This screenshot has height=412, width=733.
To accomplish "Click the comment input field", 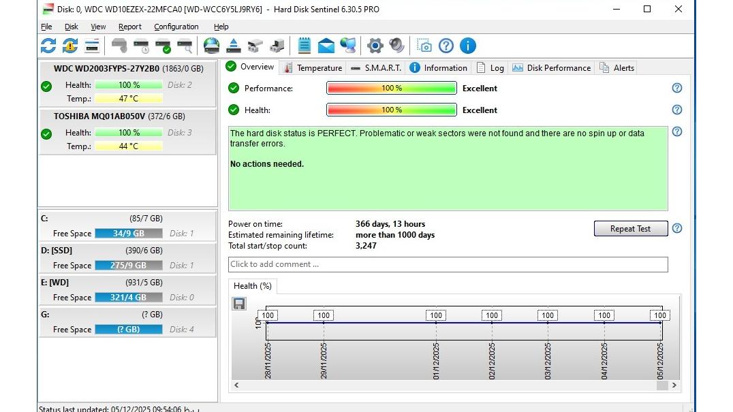I will (x=448, y=264).
